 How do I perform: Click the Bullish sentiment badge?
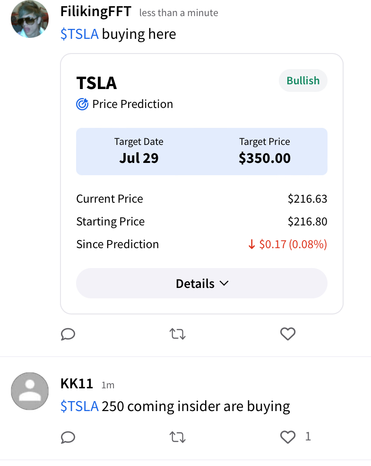point(303,81)
